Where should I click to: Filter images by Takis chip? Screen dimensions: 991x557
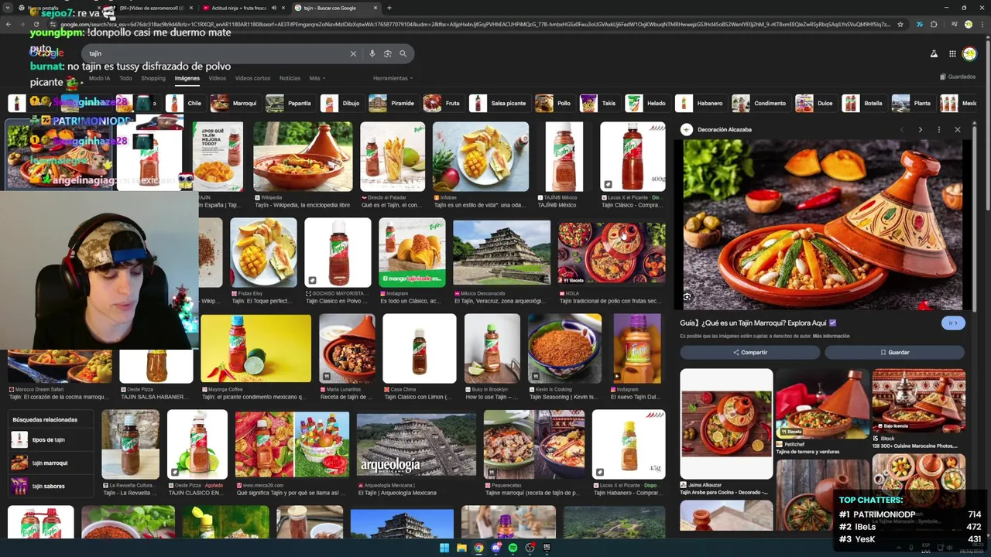[x=599, y=103]
